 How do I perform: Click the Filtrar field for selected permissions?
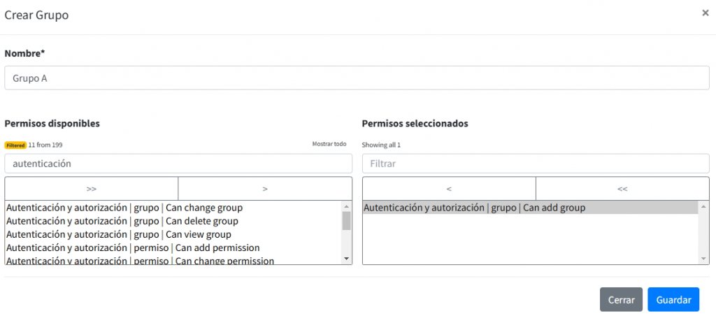[536, 164]
